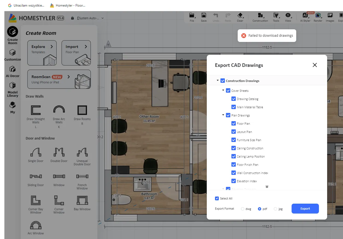
Task: Collapse the Construction Drawings tree node
Action: point(218,81)
